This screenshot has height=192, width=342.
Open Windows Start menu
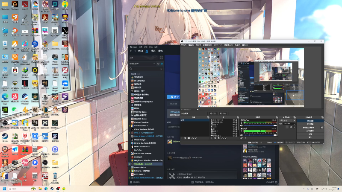[4, 189]
